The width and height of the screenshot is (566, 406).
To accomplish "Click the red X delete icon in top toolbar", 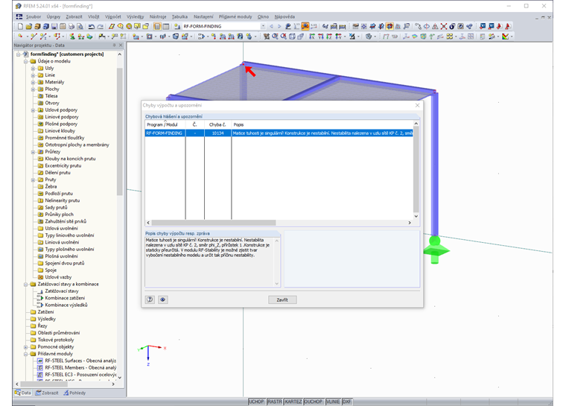I will [444, 26].
